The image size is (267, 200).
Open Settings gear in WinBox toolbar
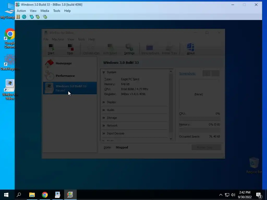pos(129,49)
